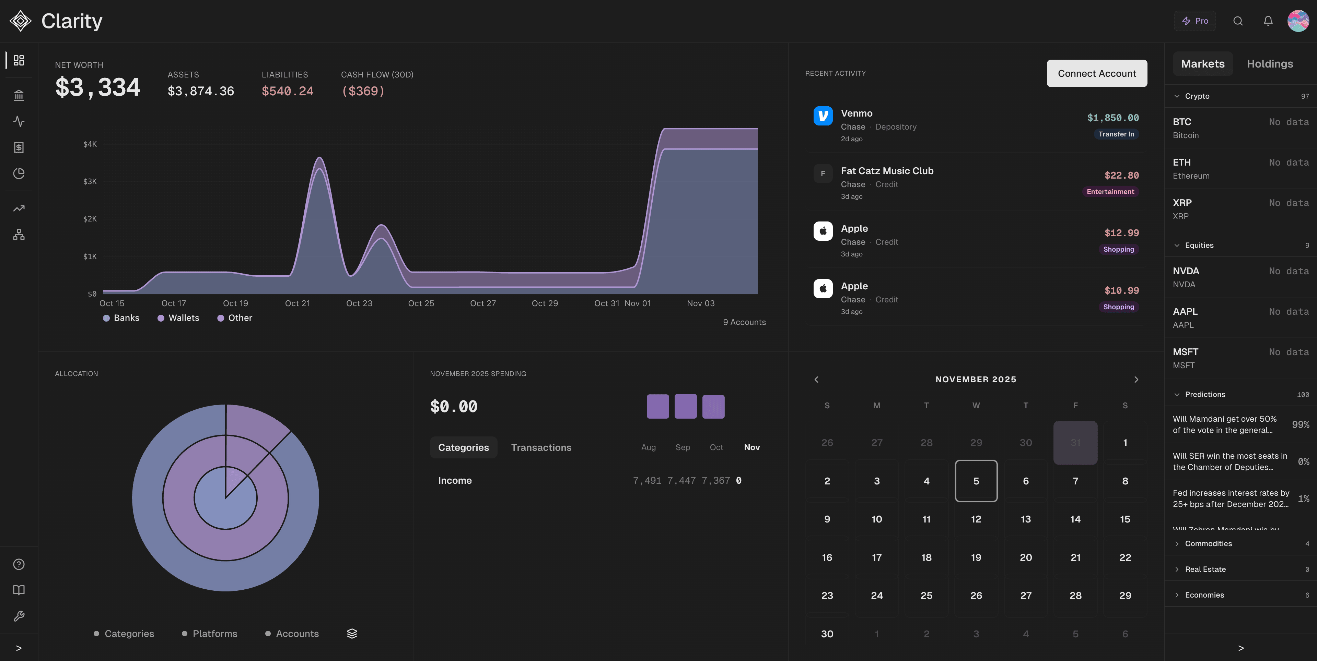The height and width of the screenshot is (661, 1317).
Task: Toggle the Banks series in the chart legend
Action: pos(121,318)
